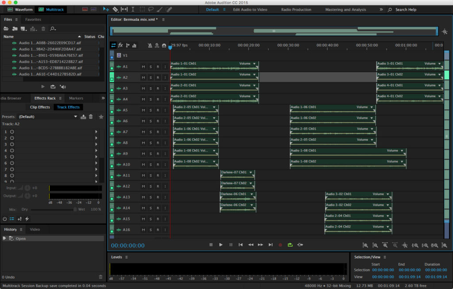Viewport: 453px width, 289px height.
Task: Select the Mastering and Analysis workspace
Action: pyautogui.click(x=346, y=10)
